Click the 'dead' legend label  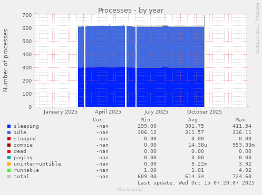click(x=20, y=151)
